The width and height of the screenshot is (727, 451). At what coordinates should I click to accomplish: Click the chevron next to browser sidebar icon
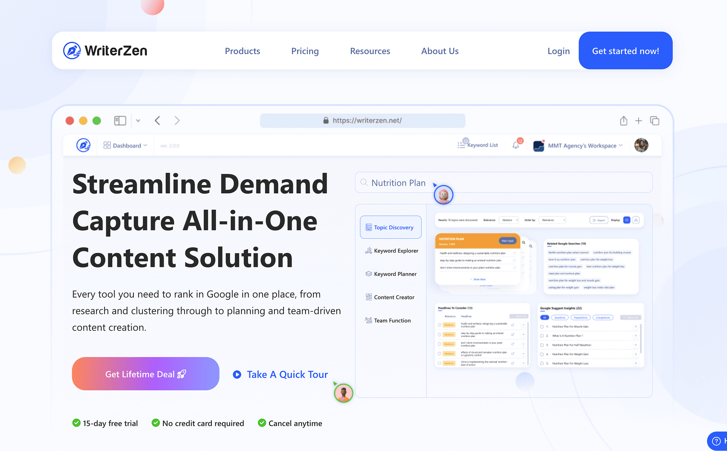138,121
